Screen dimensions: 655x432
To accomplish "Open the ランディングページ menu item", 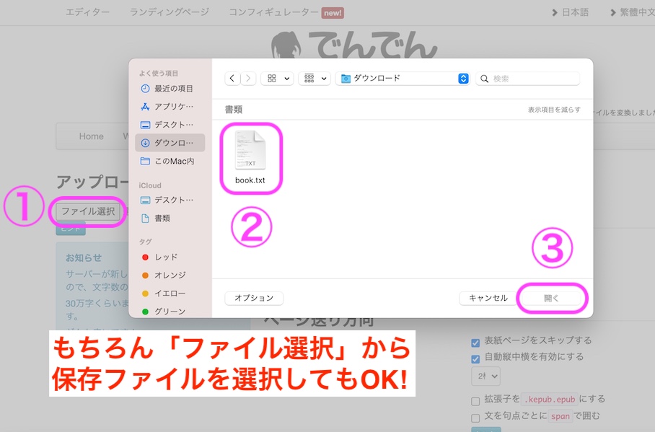I will click(x=170, y=12).
